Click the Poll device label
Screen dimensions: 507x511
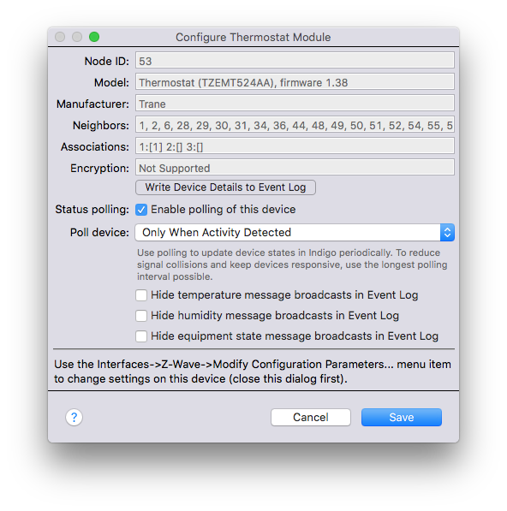(x=99, y=232)
